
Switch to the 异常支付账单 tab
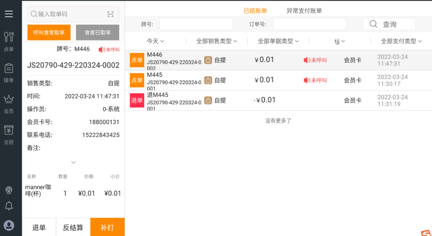click(x=304, y=11)
